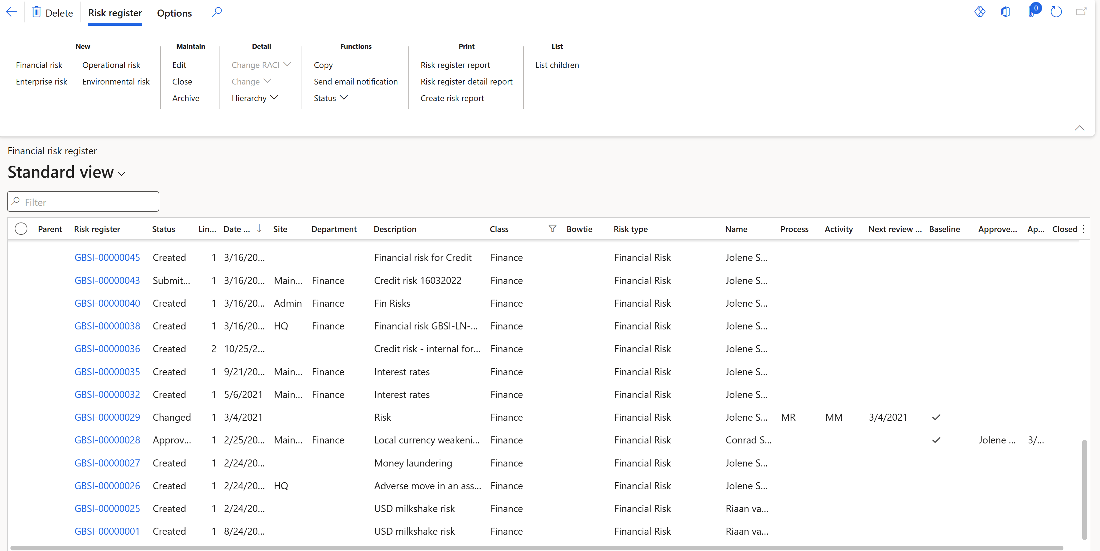Click the Refresh page icon

coord(1056,12)
